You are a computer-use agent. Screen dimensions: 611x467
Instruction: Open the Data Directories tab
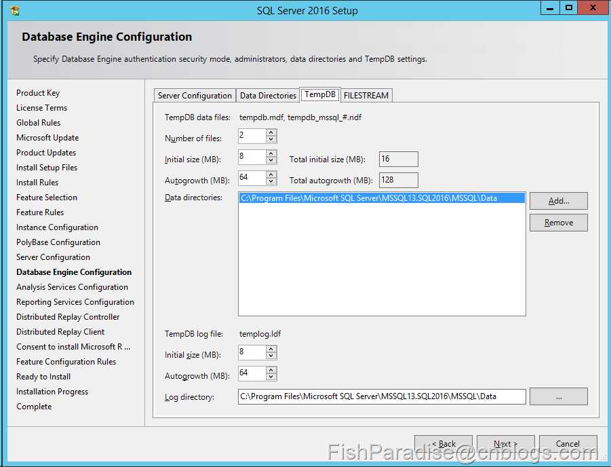click(x=268, y=96)
